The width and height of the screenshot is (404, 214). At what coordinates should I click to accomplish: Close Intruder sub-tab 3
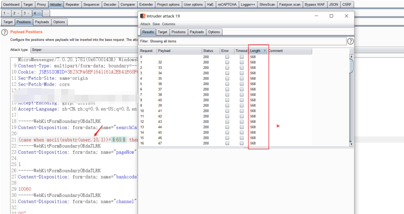pyautogui.click(x=28, y=13)
